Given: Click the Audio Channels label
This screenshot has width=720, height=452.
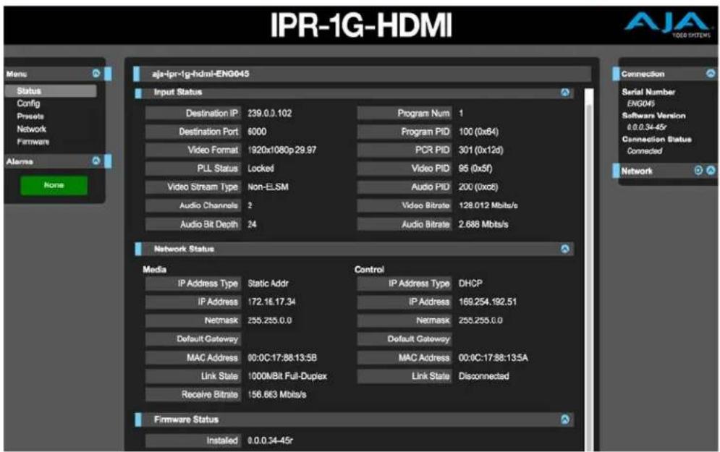Looking at the screenshot, I should (x=193, y=205).
